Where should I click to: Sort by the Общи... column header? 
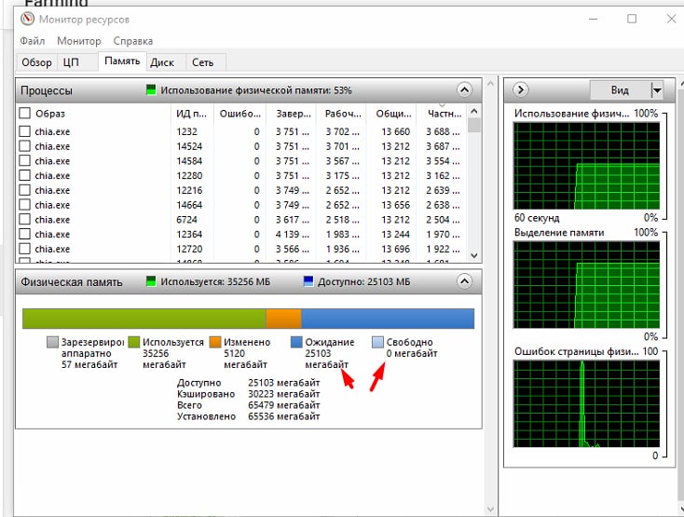pyautogui.click(x=391, y=114)
